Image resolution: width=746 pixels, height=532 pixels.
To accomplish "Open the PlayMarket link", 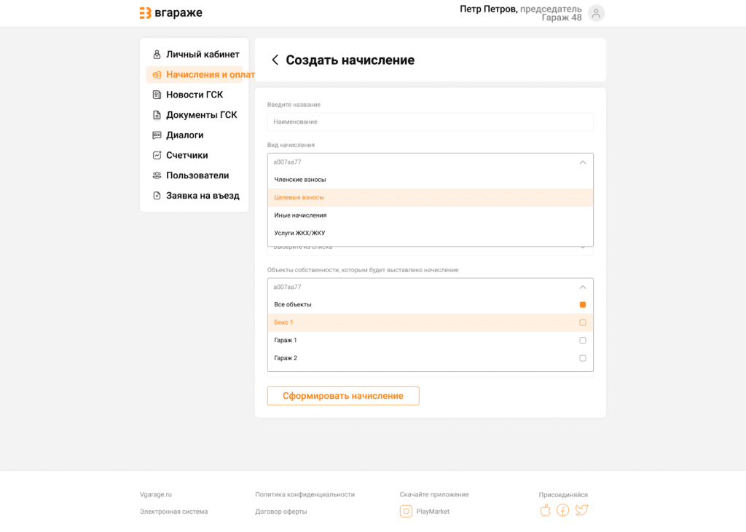I will 433,512.
